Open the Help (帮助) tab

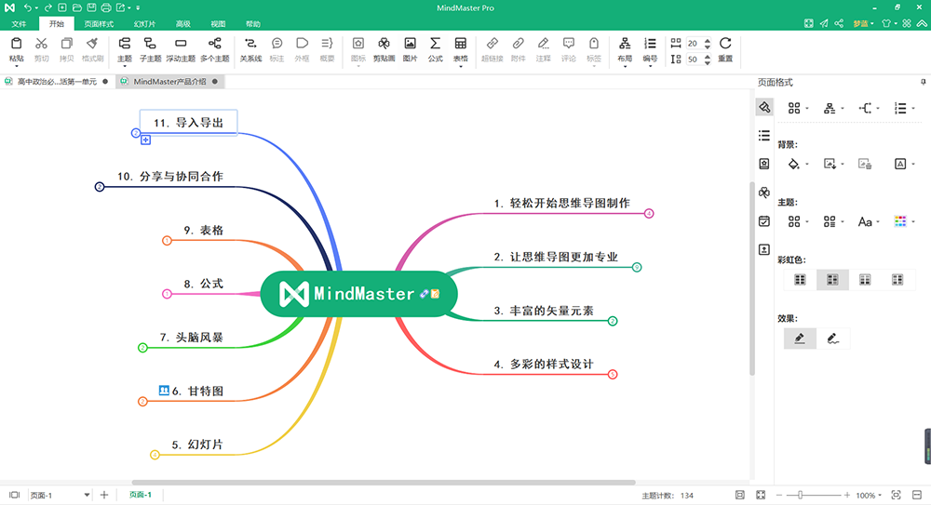coord(253,24)
